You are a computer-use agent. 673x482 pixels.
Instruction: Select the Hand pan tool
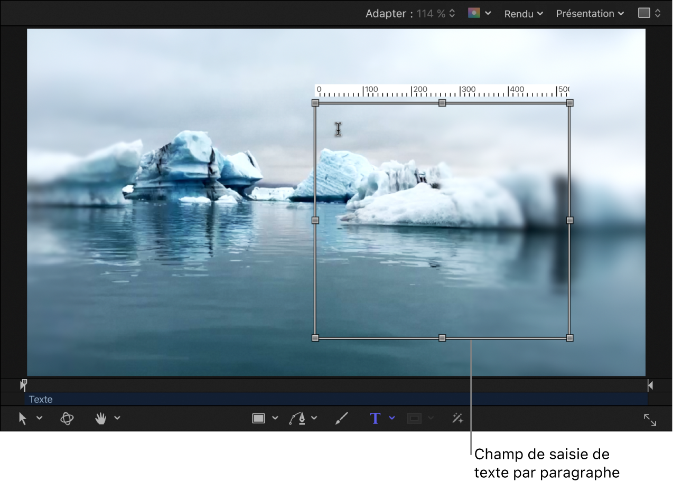(x=100, y=419)
